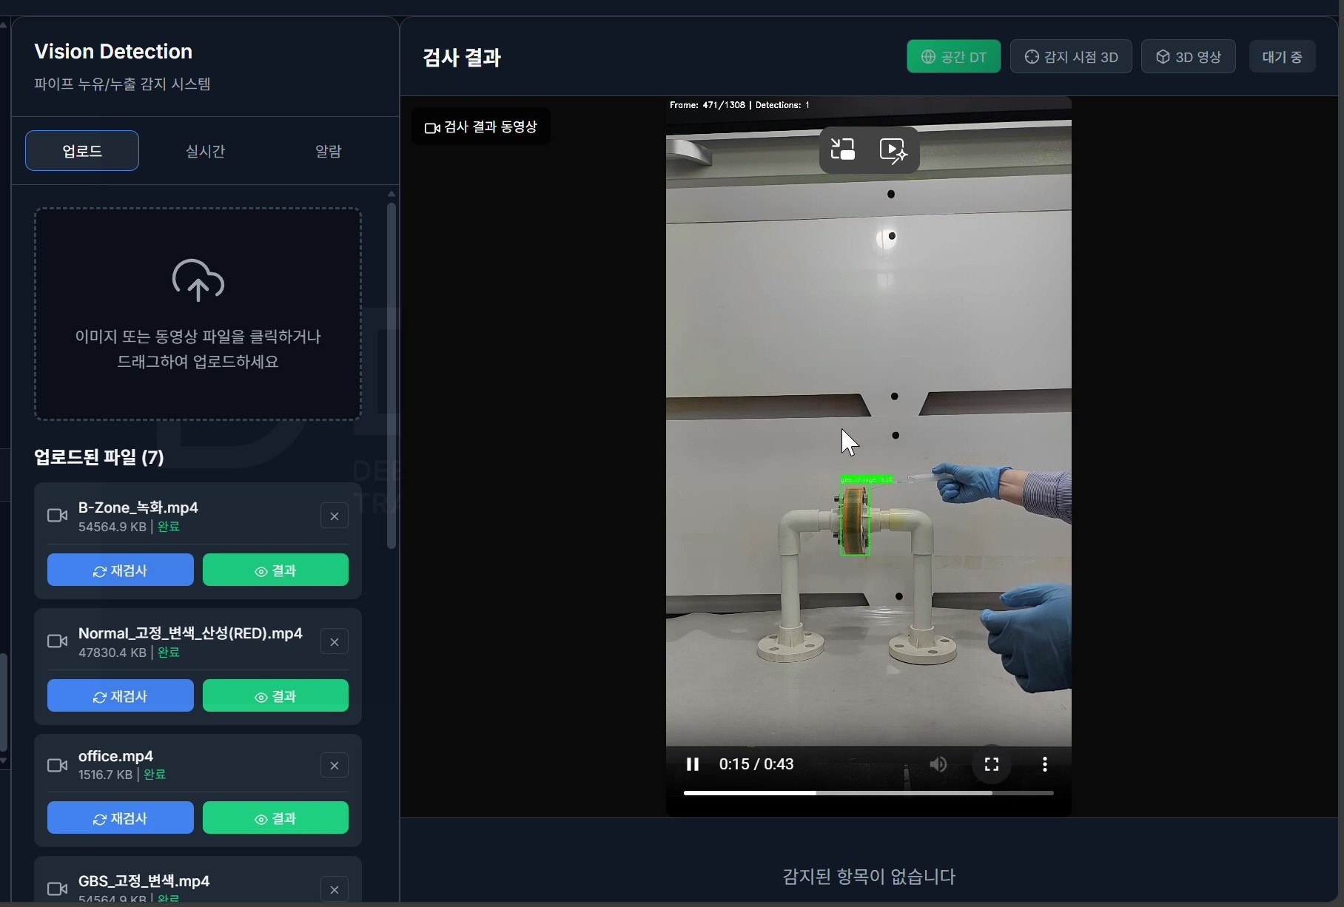Show results for Normal_고정_변색_산성(RED).mp4

coord(275,696)
